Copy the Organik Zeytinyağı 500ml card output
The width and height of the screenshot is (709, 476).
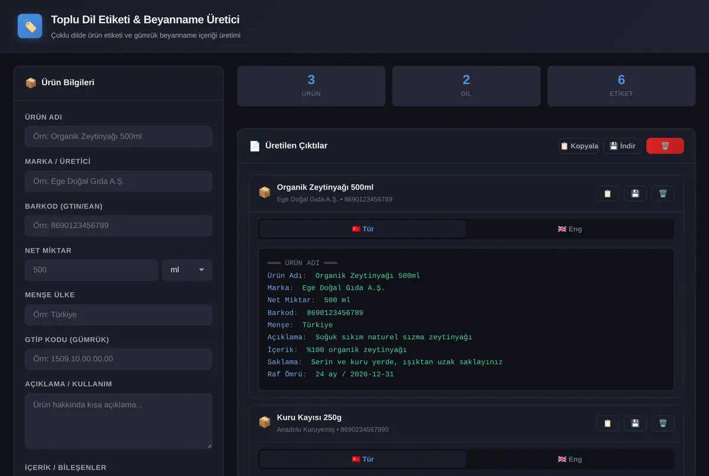pos(607,193)
